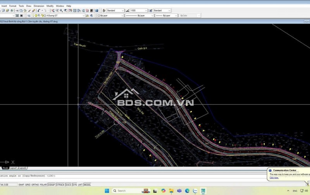Image resolution: width=310 pixels, height=195 pixels.
Task: Expand the Undo history arrow
Action: point(42,10)
